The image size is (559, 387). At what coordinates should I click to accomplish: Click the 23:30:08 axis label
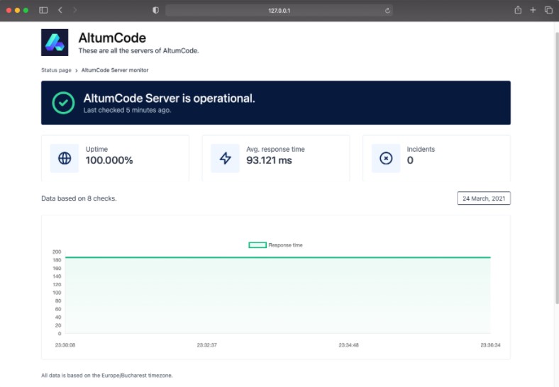[65, 345]
